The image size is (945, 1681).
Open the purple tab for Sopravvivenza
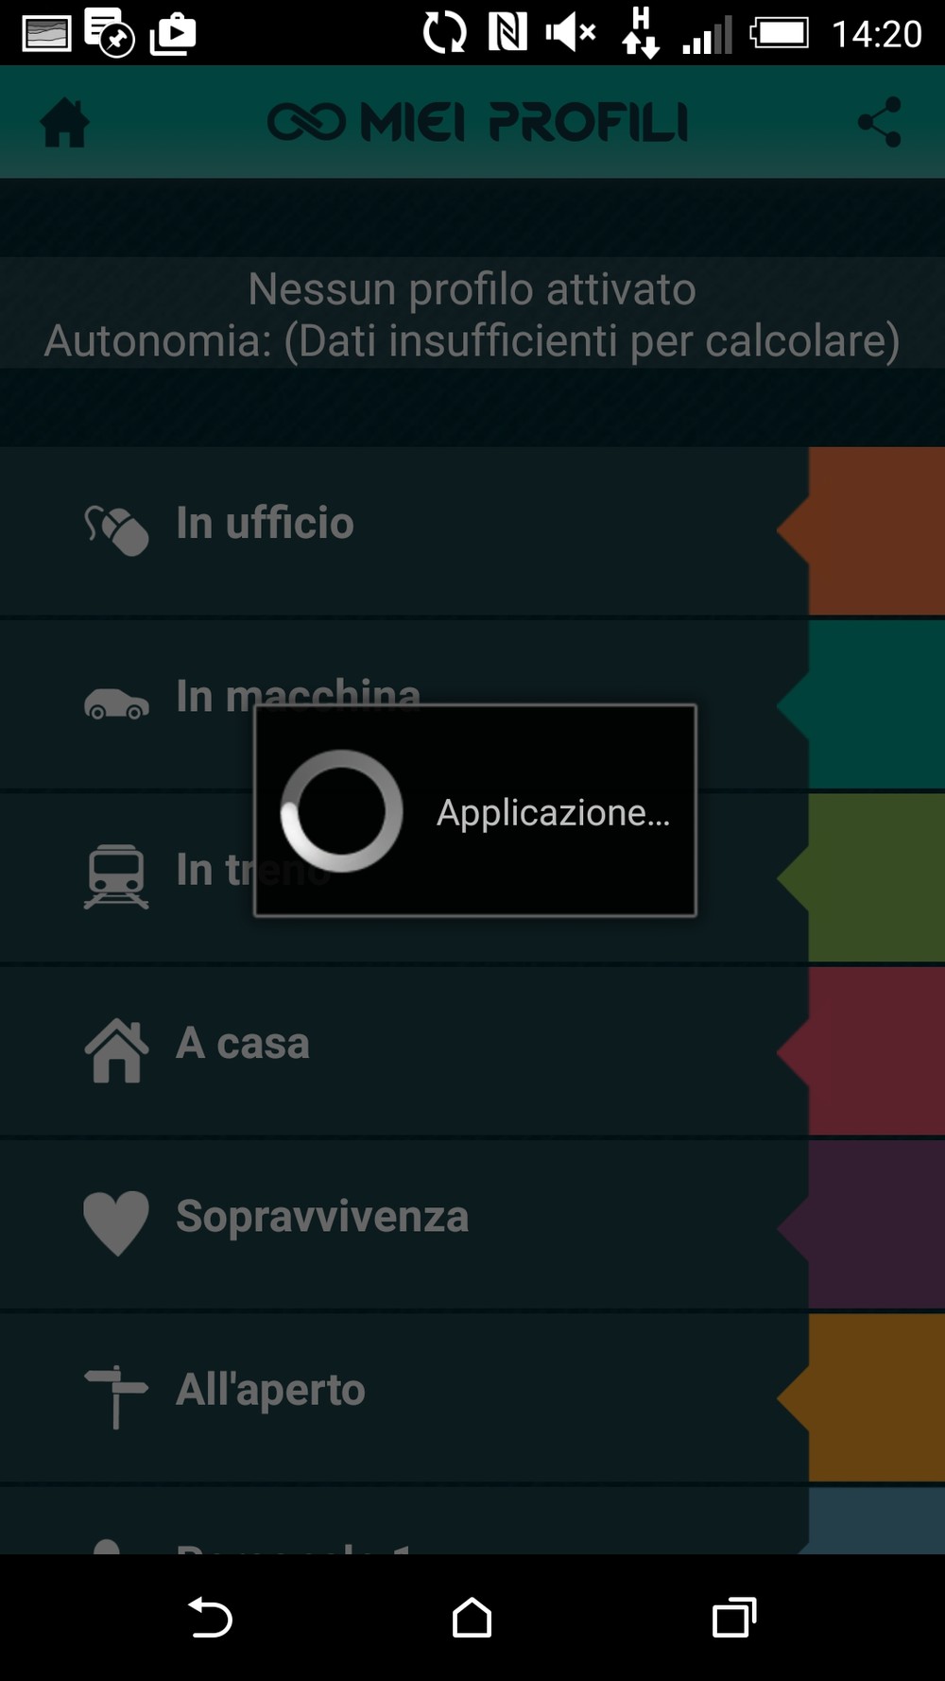(x=861, y=1224)
